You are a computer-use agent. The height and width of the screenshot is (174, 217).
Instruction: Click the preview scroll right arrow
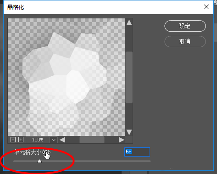click(122, 140)
